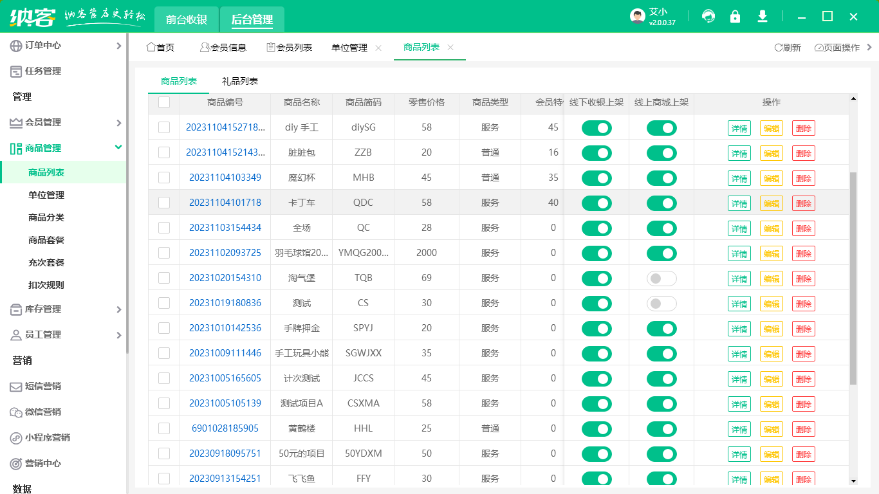The image size is (879, 494).
Task: Click 详情 button for 卡丁车
Action: [x=739, y=203]
